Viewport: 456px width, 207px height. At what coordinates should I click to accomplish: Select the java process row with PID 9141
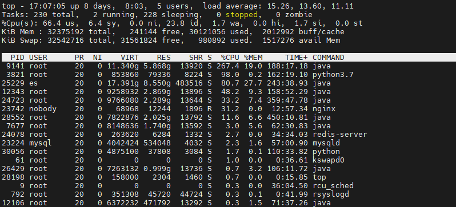click(228, 66)
